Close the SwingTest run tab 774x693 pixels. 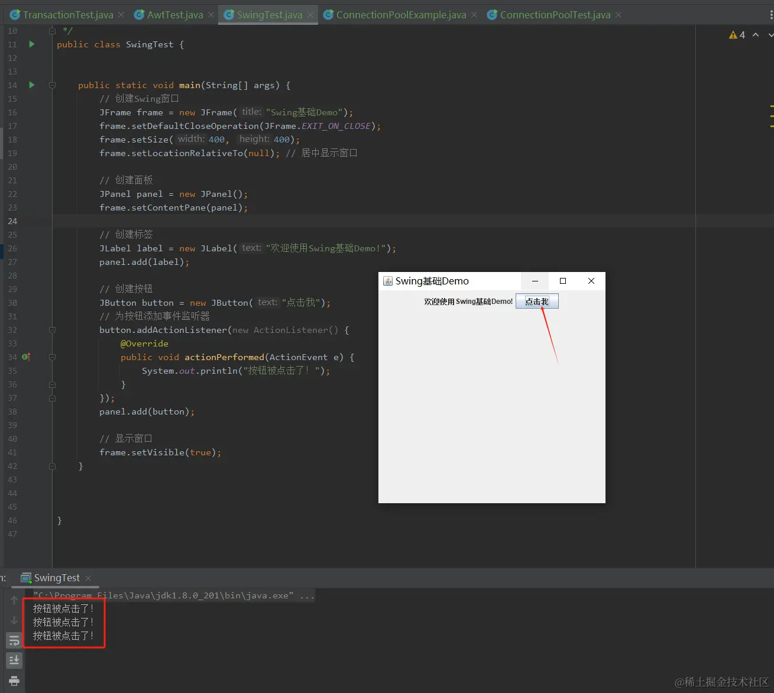(88, 578)
